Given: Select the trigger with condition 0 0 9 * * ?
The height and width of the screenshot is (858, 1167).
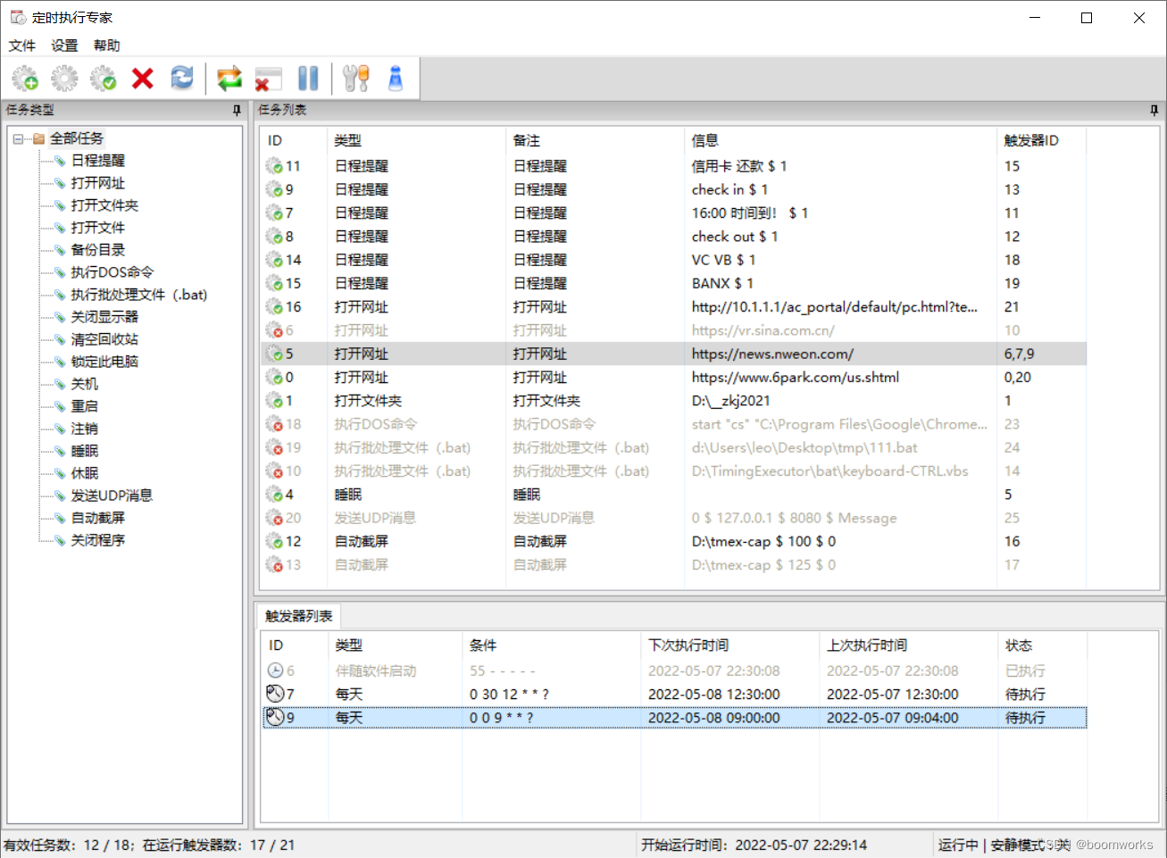Looking at the screenshot, I should (x=674, y=717).
